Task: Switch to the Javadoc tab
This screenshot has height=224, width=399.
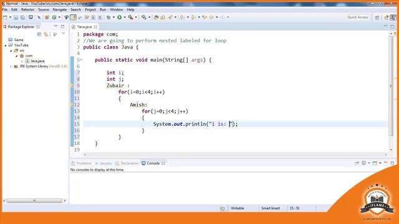Action: (x=103, y=163)
